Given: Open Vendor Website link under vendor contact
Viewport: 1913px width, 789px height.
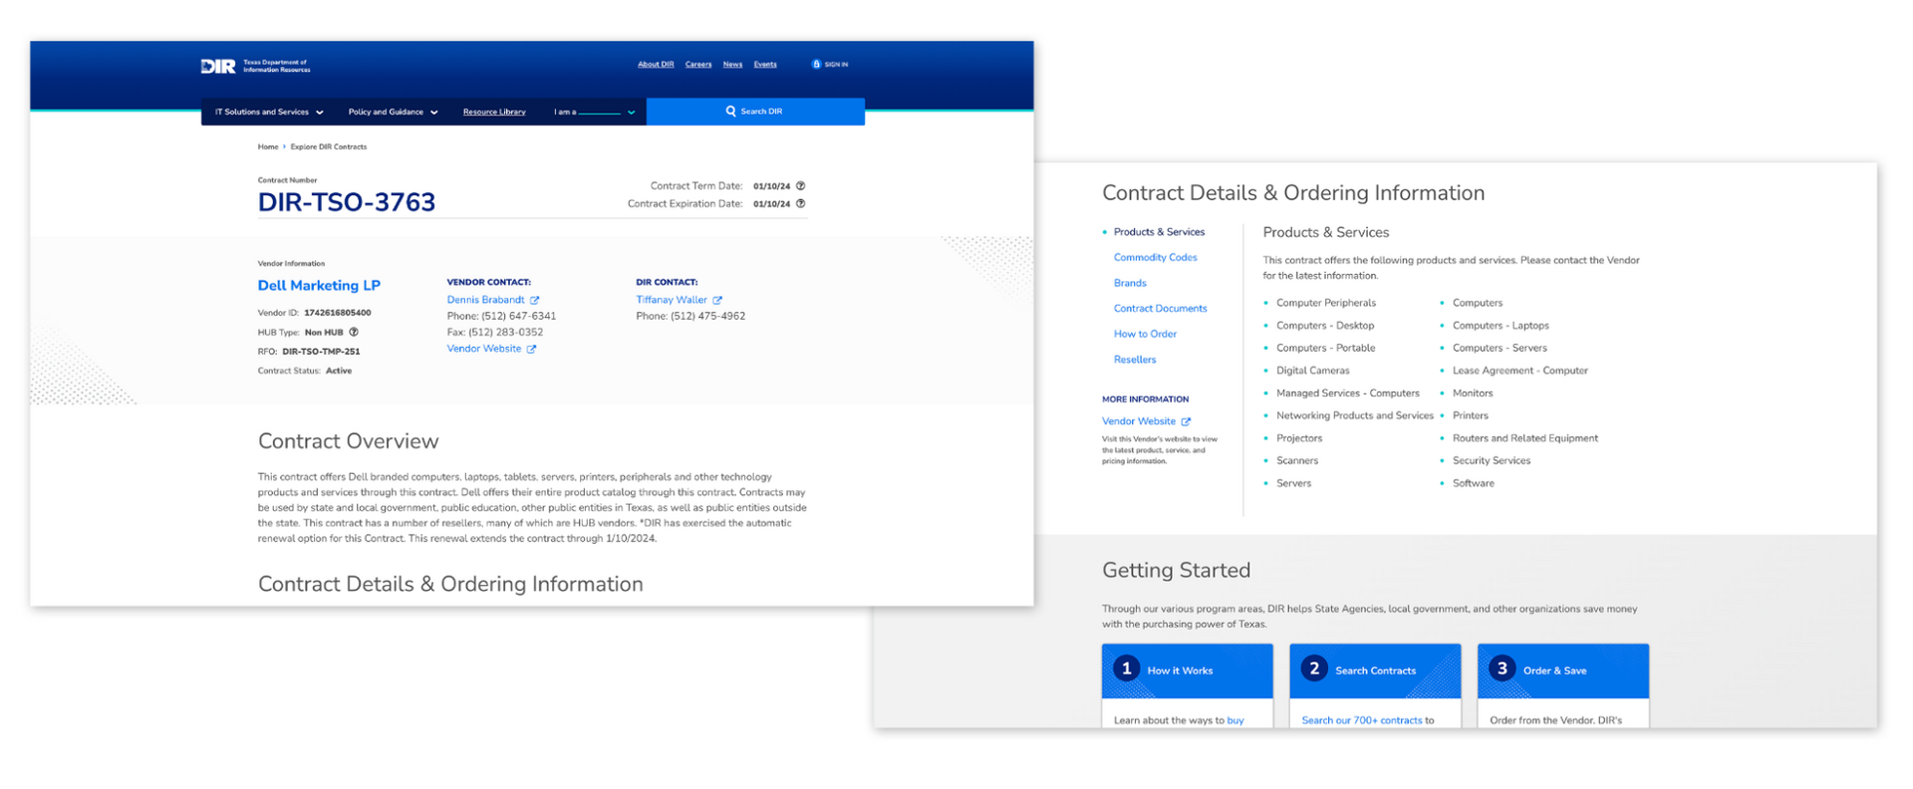Looking at the screenshot, I should pos(484,349).
